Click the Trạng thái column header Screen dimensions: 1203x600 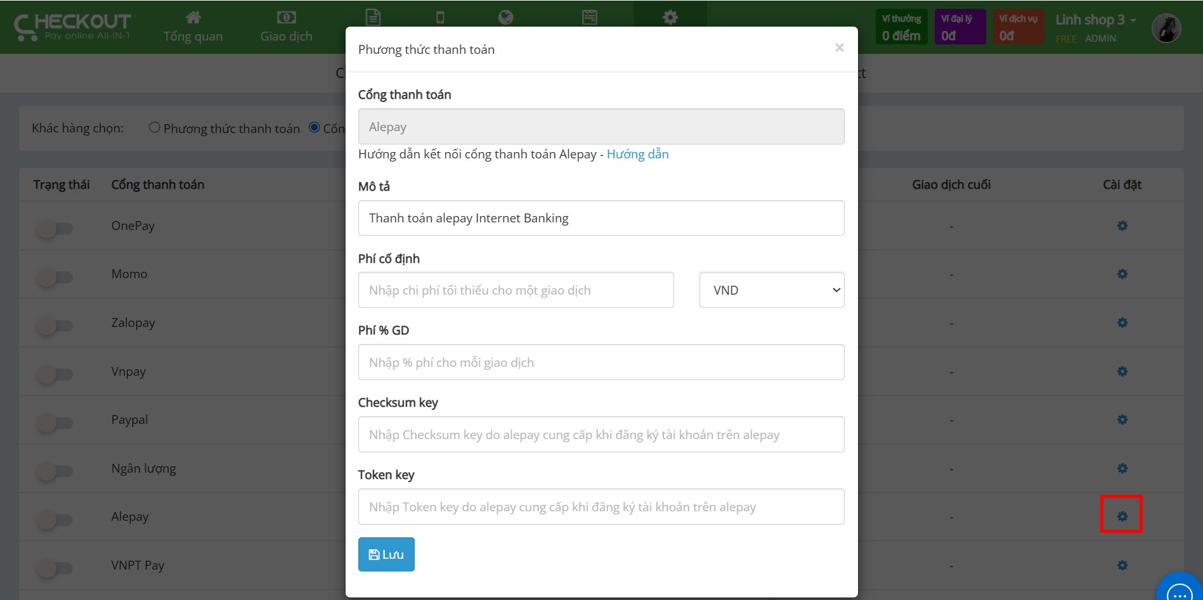pos(62,184)
